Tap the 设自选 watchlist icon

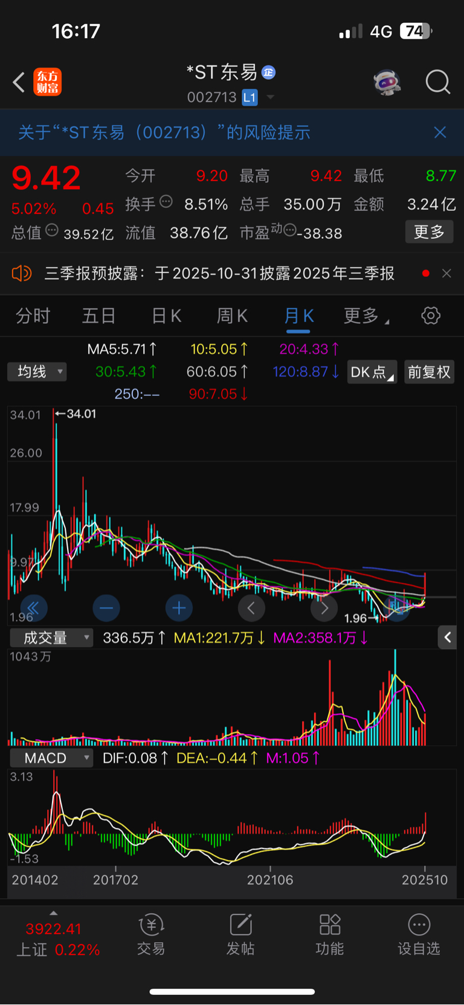point(419,934)
